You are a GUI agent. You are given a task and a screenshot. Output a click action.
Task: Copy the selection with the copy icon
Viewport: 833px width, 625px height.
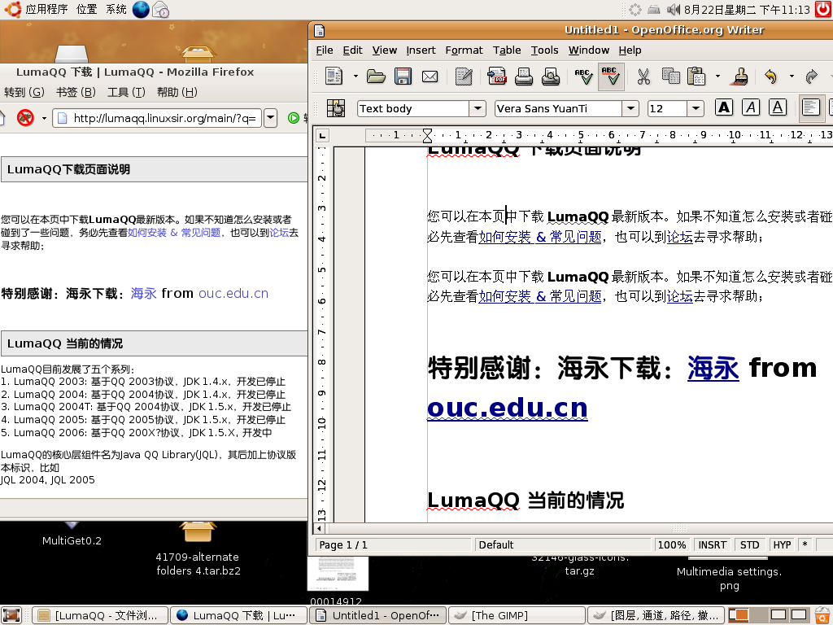(x=670, y=76)
